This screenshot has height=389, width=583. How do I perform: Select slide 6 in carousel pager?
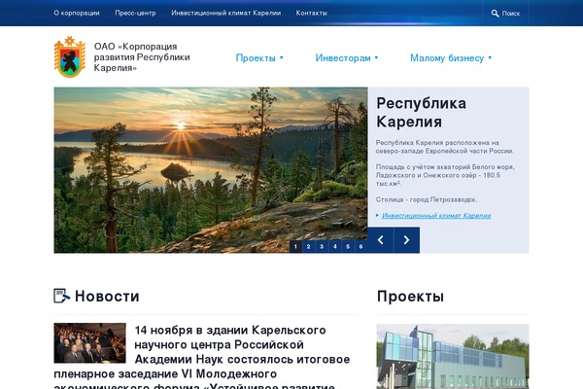[x=361, y=246]
